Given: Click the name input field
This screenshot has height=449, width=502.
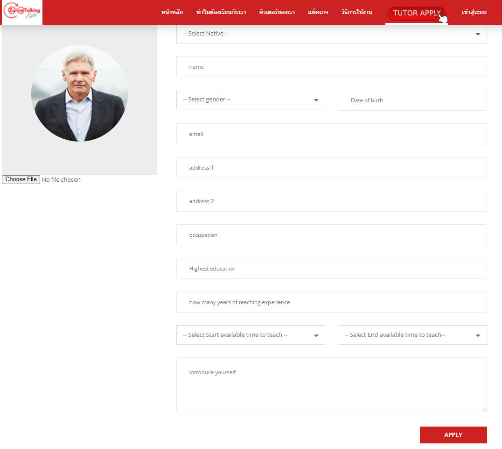Looking at the screenshot, I should (331, 67).
